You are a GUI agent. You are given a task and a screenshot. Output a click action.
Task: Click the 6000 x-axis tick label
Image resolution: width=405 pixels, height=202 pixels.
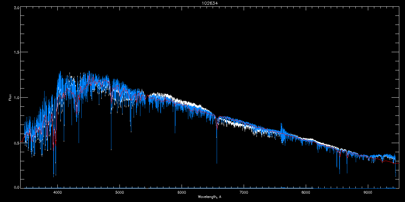182,193
